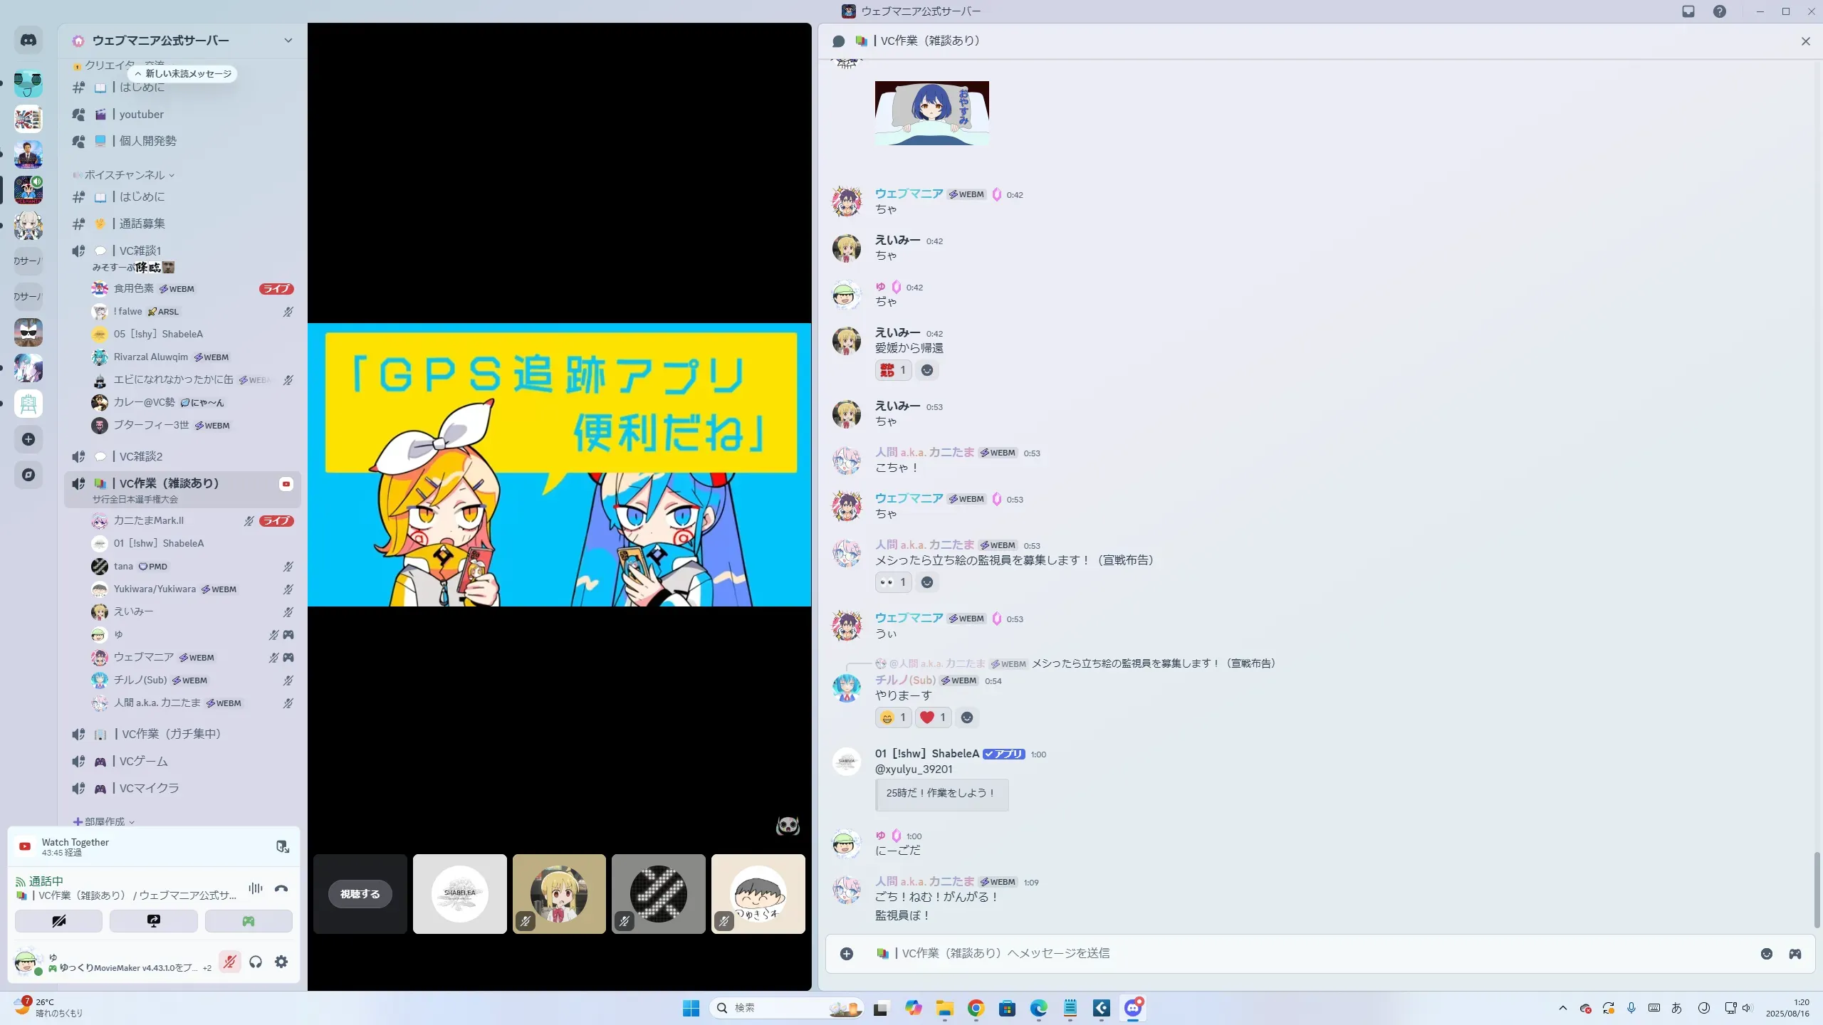
Task: Join VC雑談2 voice channel
Action: 141,456
